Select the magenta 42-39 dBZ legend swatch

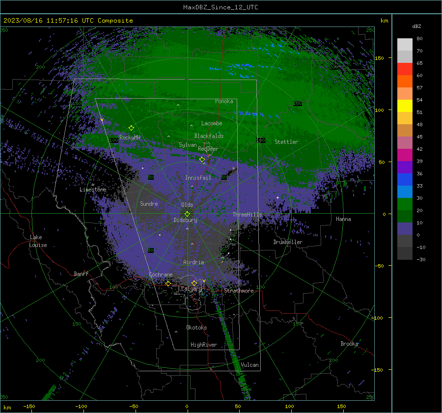pyautogui.click(x=405, y=155)
